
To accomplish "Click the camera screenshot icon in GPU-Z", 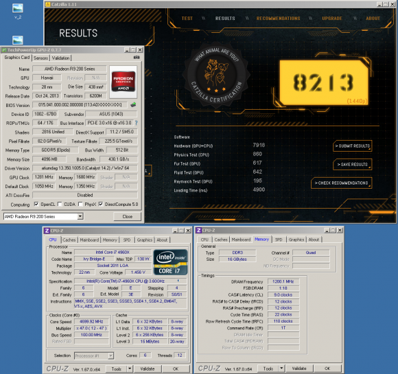I will click(137, 58).
